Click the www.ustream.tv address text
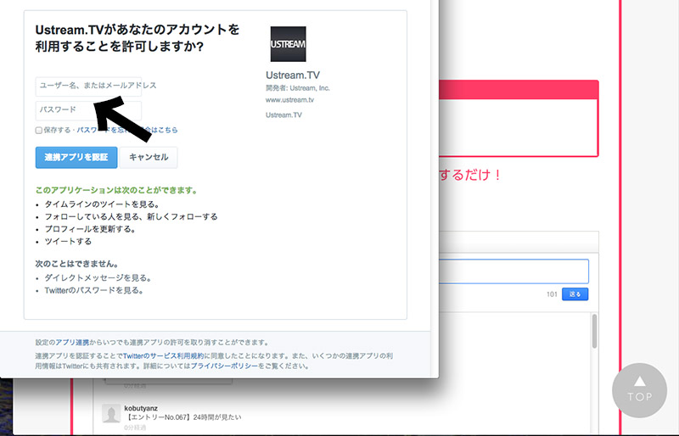The image size is (679, 436). 289,100
